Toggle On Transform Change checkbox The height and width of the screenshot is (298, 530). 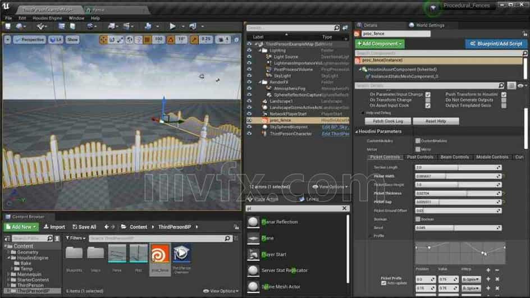[x=428, y=100]
